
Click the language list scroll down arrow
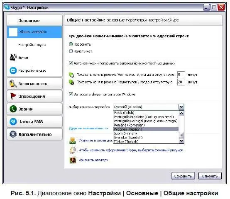(x=181, y=141)
